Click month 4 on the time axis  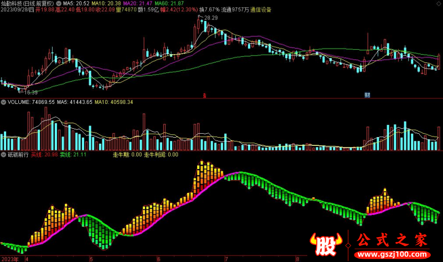pyautogui.click(x=27, y=259)
